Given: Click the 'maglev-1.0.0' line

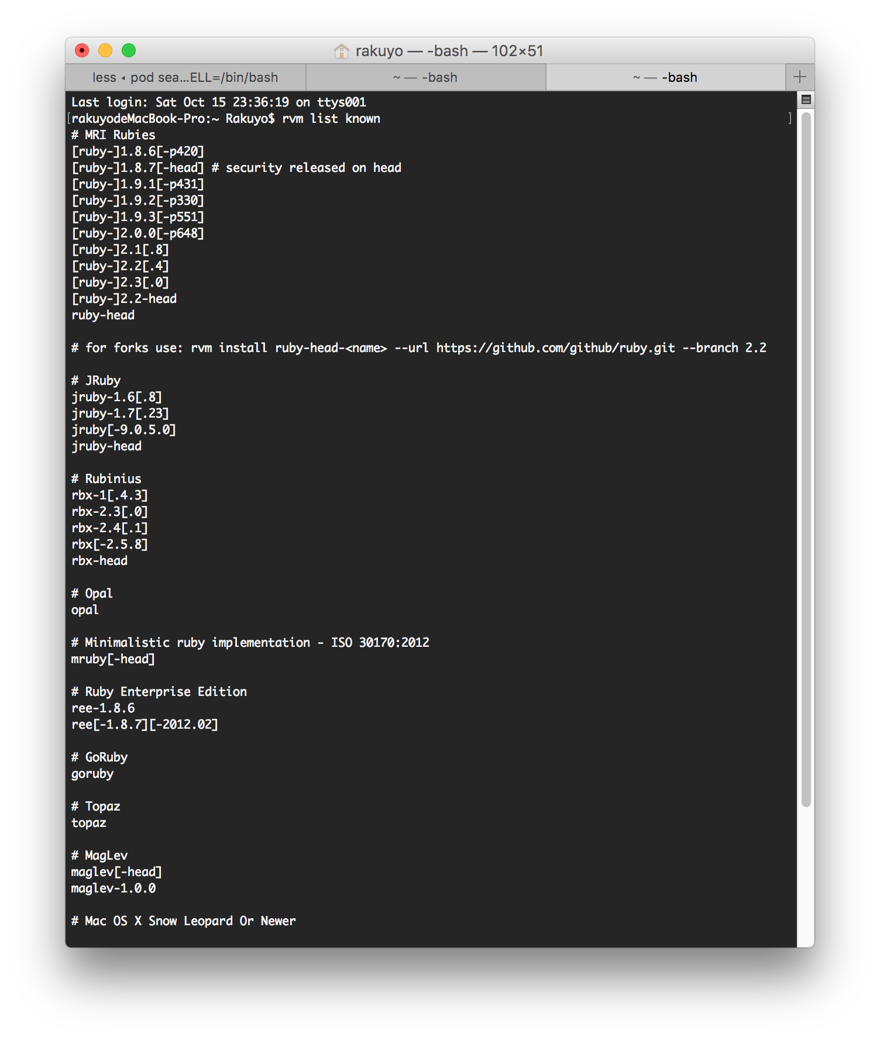Looking at the screenshot, I should (114, 888).
